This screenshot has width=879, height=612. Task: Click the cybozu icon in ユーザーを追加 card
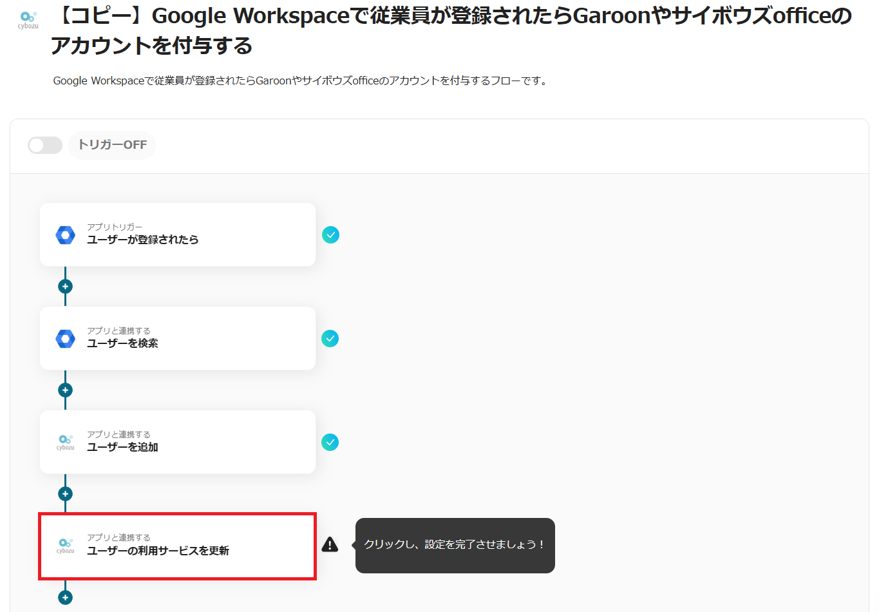pyautogui.click(x=65, y=443)
